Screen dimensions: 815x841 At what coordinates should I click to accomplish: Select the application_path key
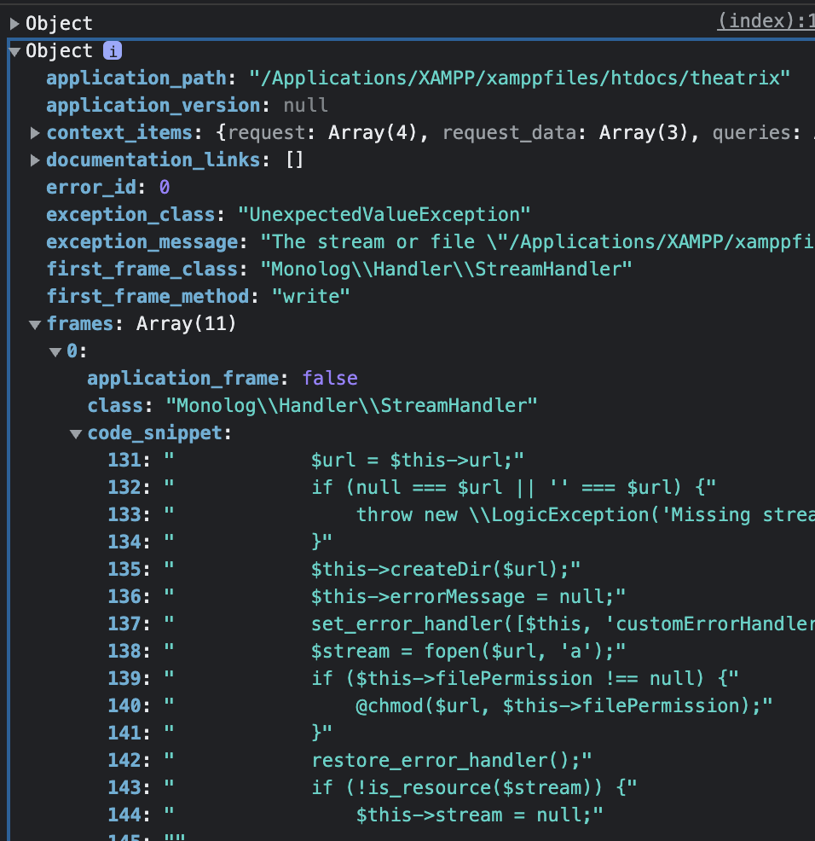pos(136,78)
